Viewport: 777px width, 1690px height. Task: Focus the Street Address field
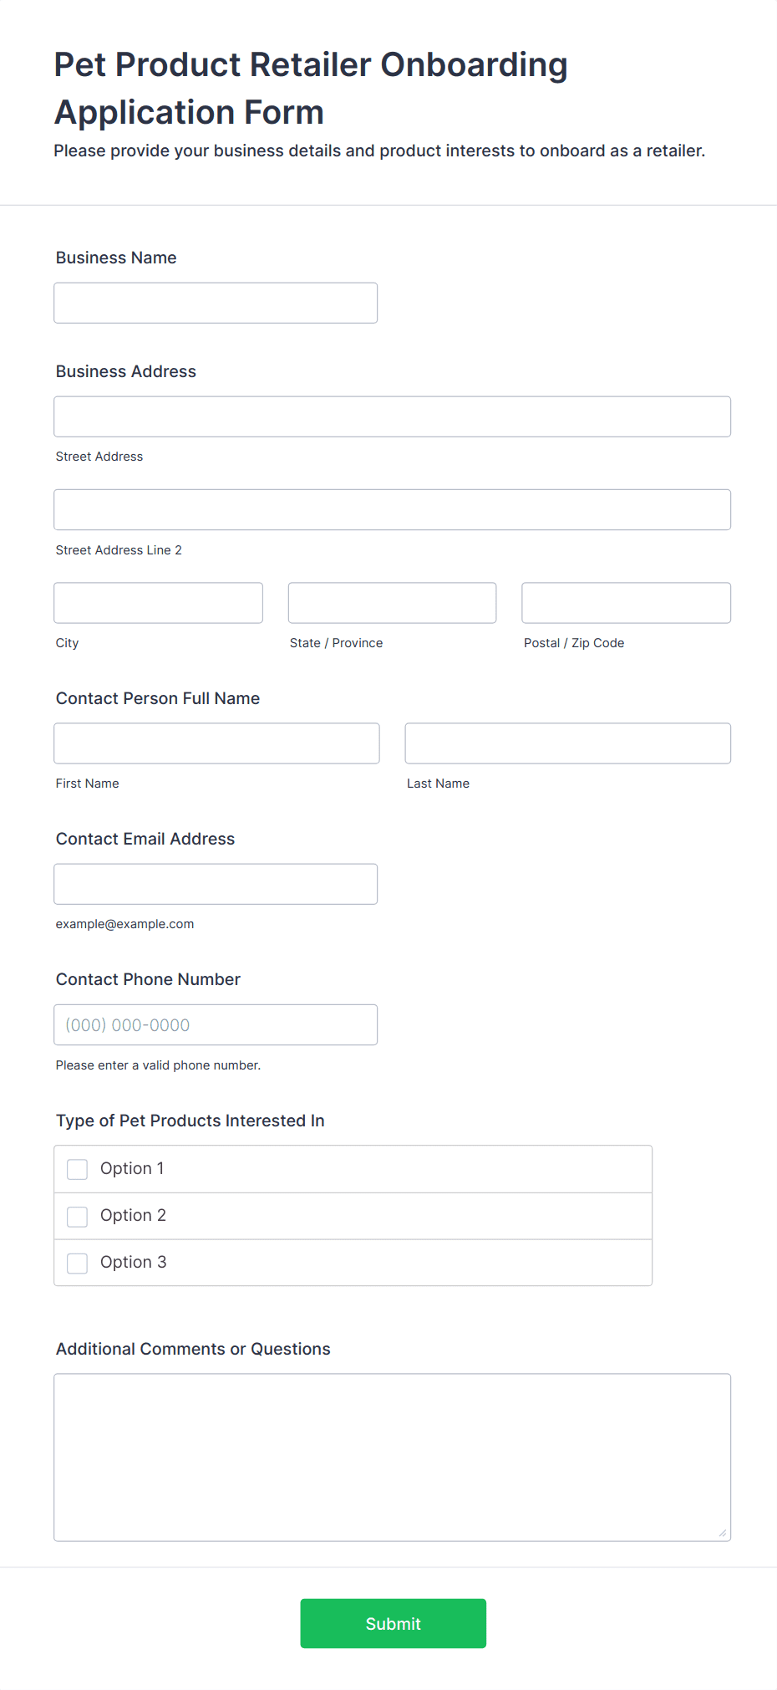point(392,416)
